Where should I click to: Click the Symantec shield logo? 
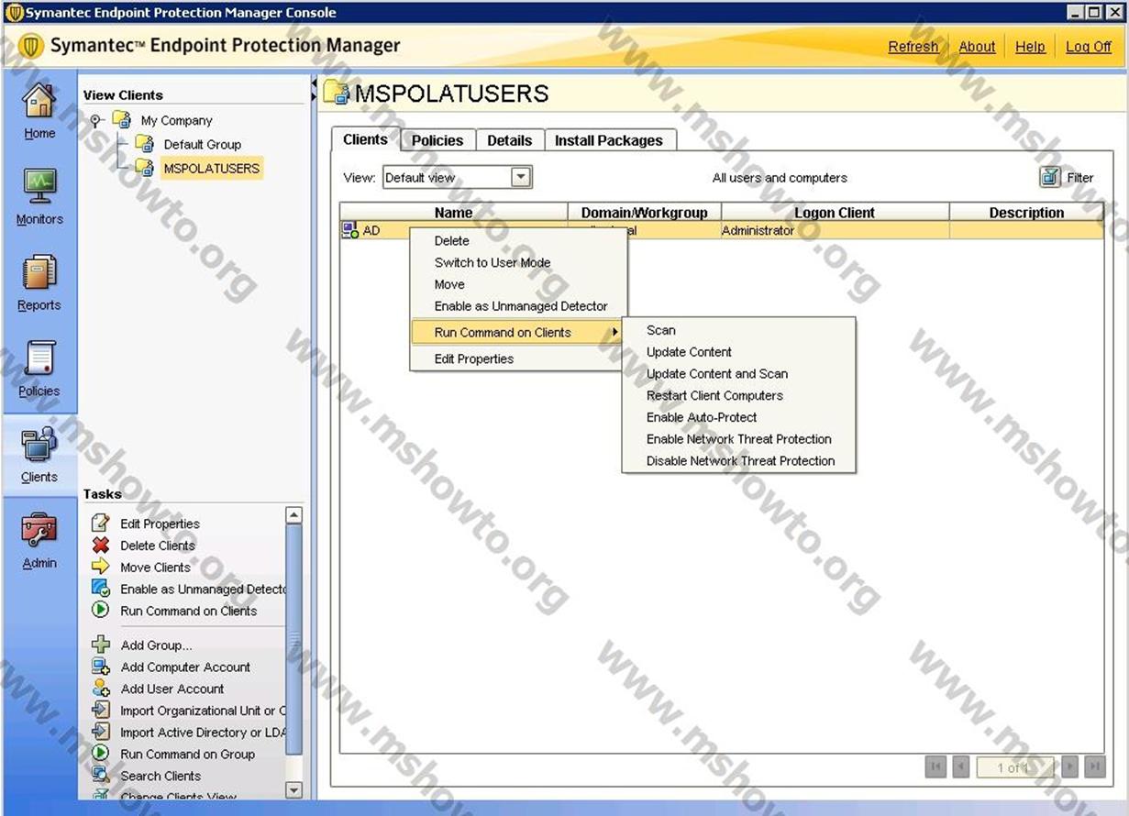click(x=31, y=46)
